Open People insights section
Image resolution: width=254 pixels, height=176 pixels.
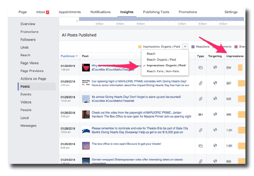(x=26, y=110)
